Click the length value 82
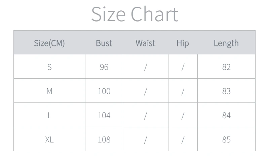Image resolution: width=269 pixels, height=168 pixels. (x=226, y=67)
